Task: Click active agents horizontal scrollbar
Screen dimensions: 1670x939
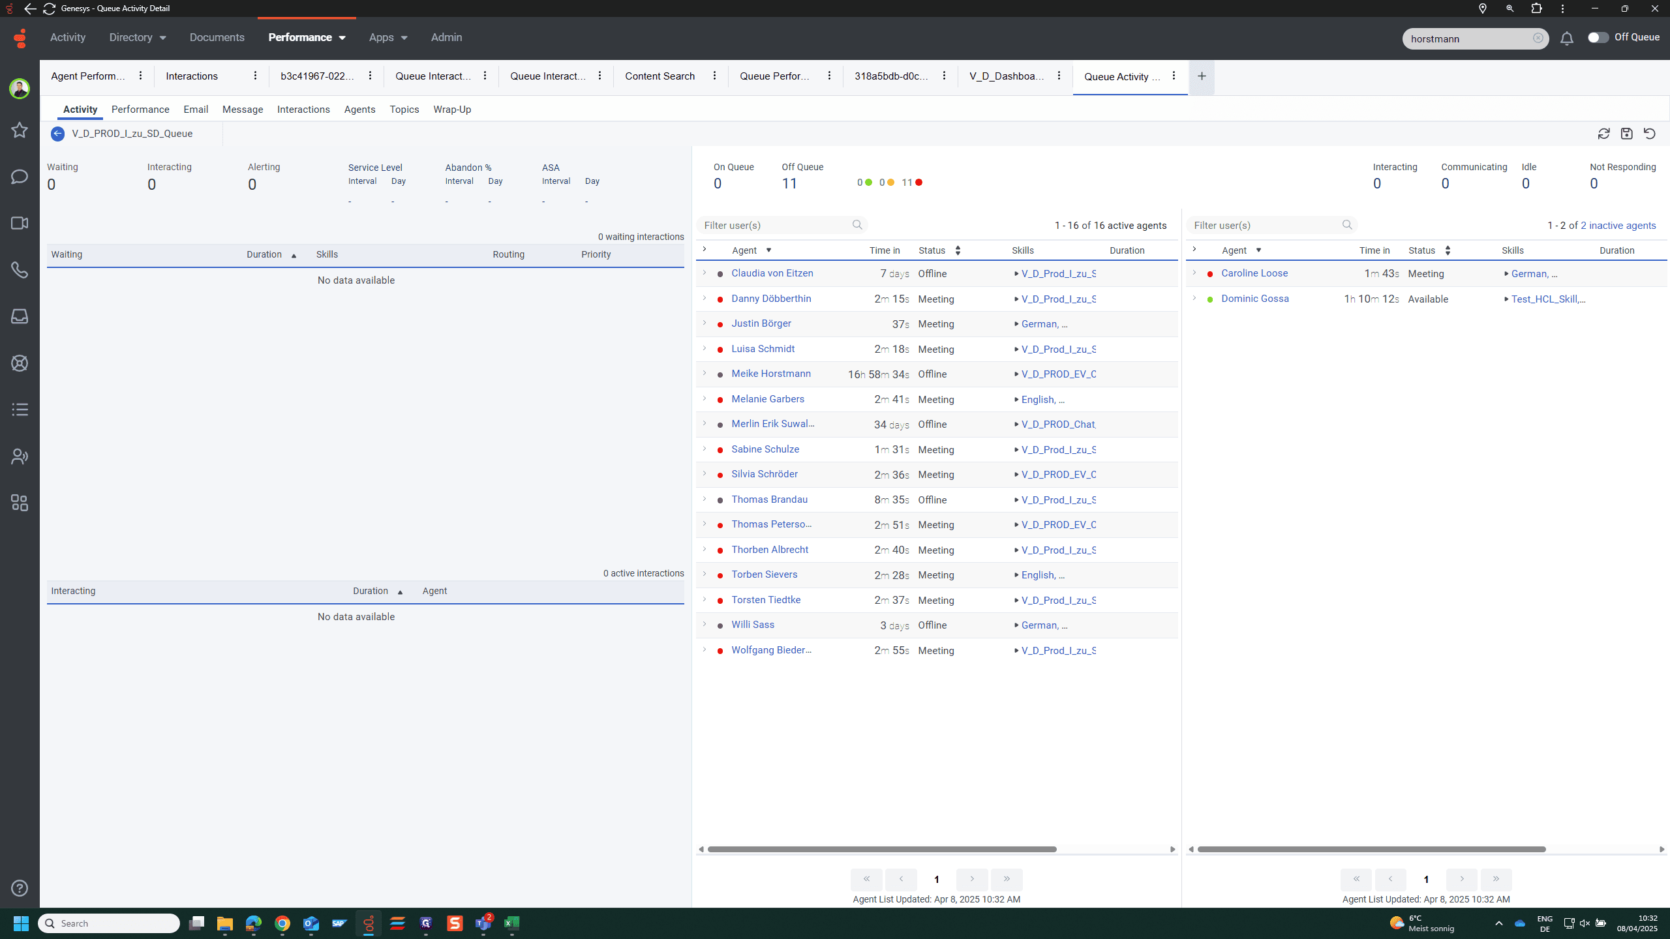Action: pyautogui.click(x=881, y=849)
